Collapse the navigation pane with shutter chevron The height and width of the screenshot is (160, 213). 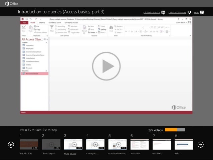pyautogui.click(x=47, y=39)
